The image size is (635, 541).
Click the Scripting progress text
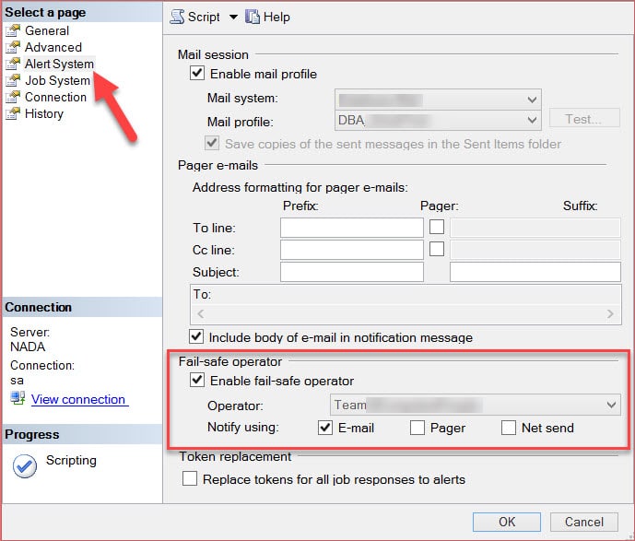coord(71,461)
